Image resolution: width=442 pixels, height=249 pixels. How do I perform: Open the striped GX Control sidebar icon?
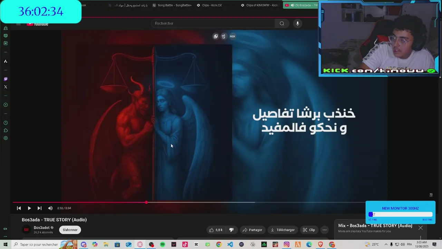6,36
